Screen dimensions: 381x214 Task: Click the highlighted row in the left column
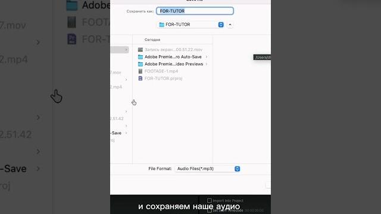119,50
